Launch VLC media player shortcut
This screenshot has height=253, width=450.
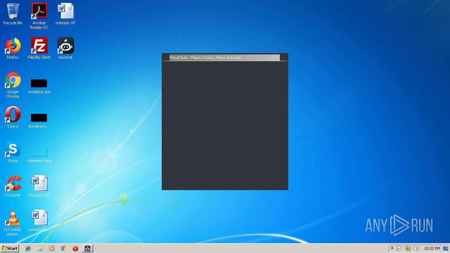click(x=13, y=223)
